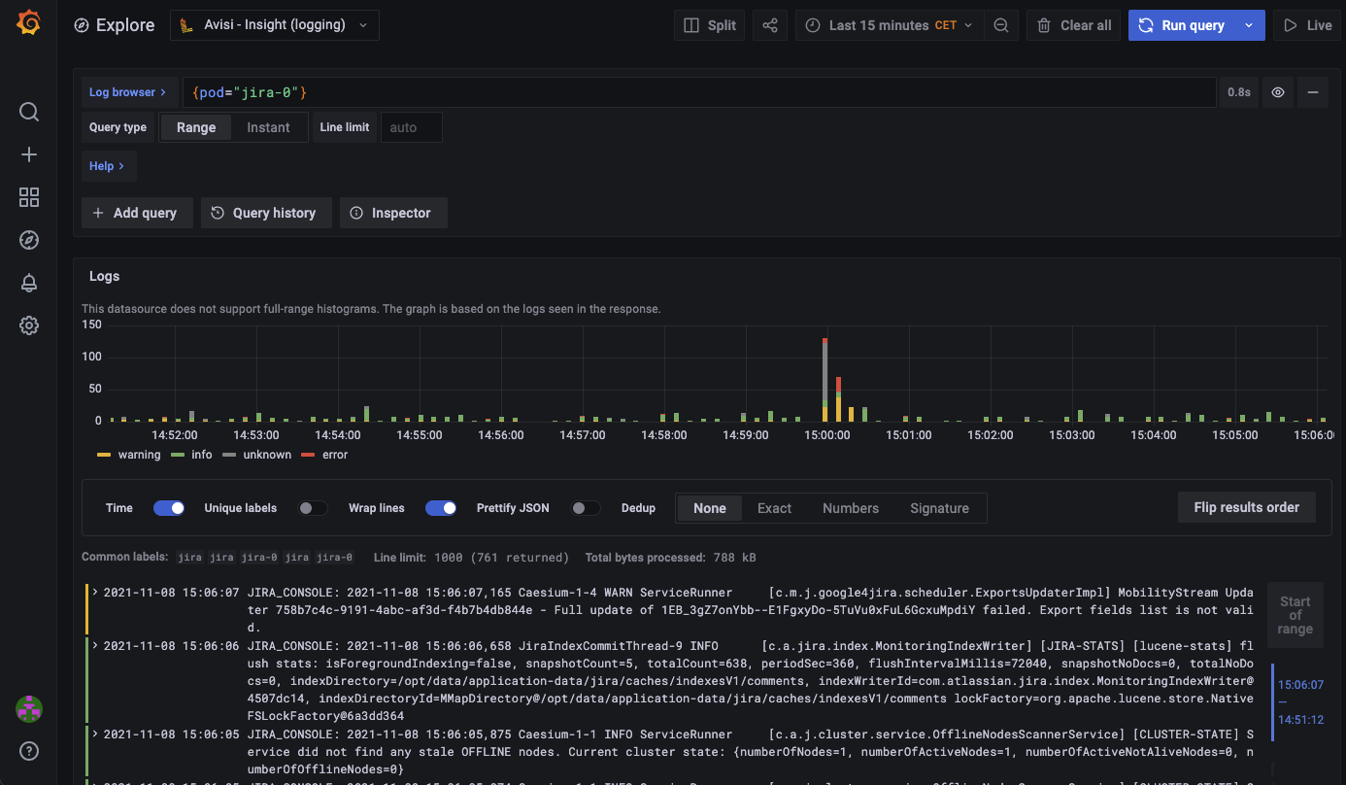Open the Create plus menu in sidebar
Image resolution: width=1346 pixels, height=785 pixels.
click(x=29, y=154)
